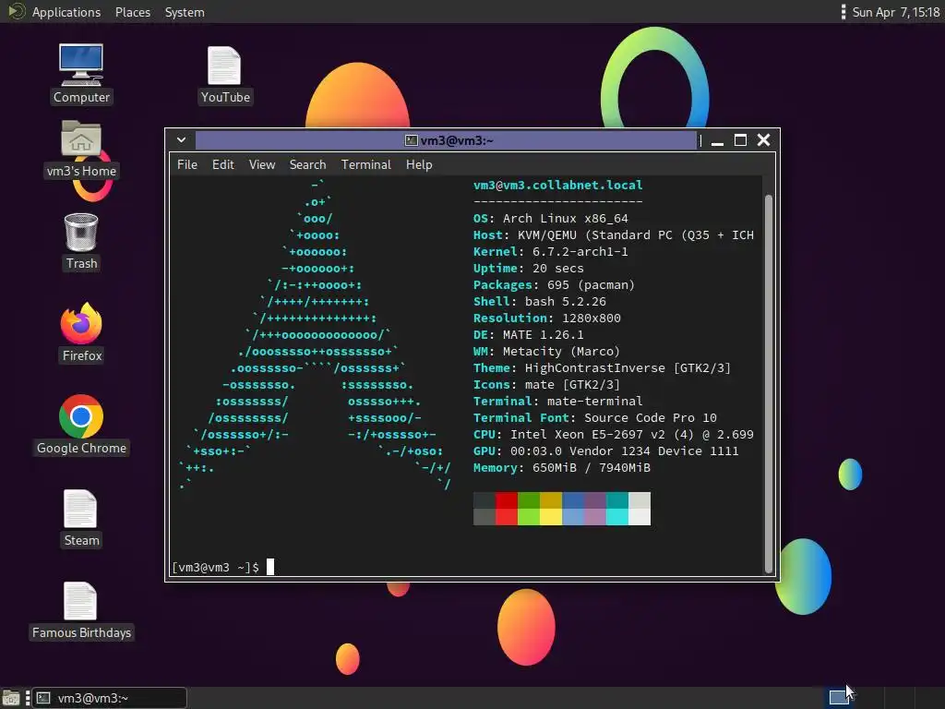Open the window menu arrow on terminal titlebar
This screenshot has height=709, width=945.
[x=181, y=140]
